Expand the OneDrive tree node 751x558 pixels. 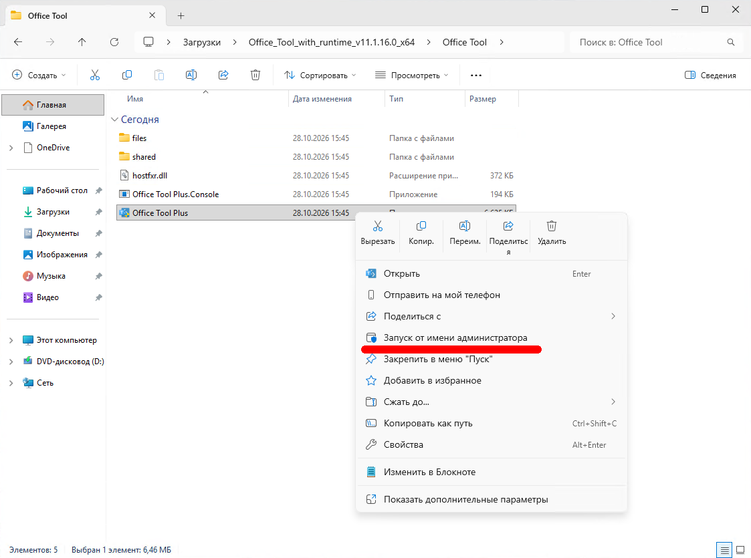click(x=11, y=148)
